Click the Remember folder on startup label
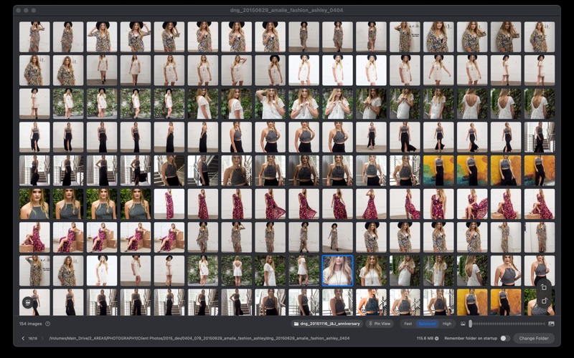Screen dimensions: 574x358 click(x=471, y=338)
